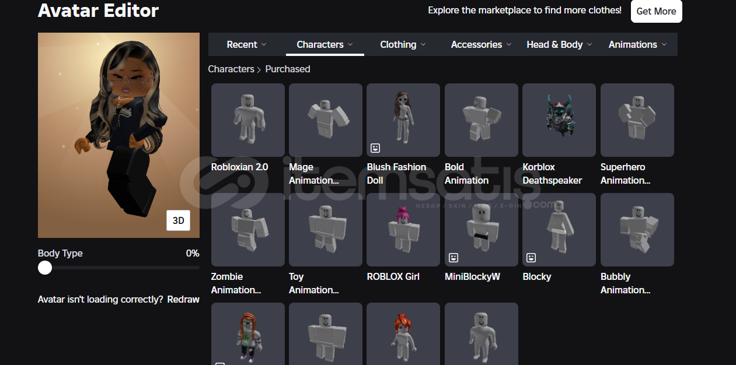This screenshot has width=736, height=365.
Task: Click the face badge on MiniBlockyW
Action: pos(454,258)
